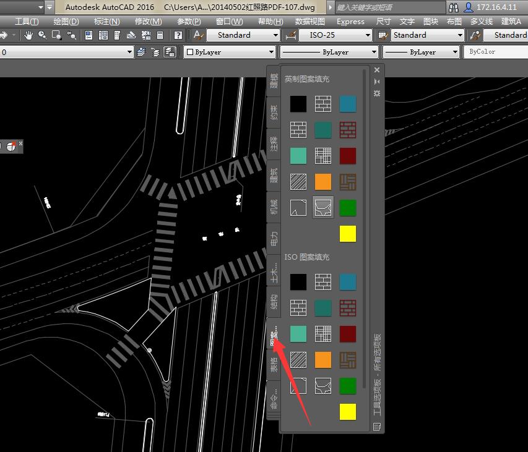Choose the red brick hatch in ISO section

coord(348,308)
